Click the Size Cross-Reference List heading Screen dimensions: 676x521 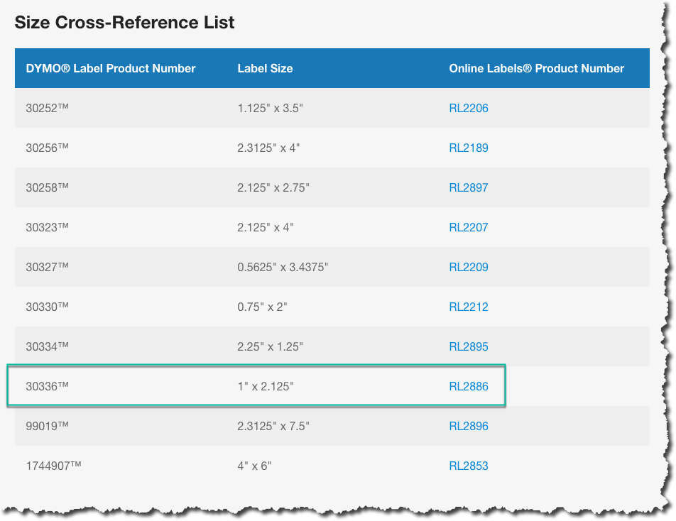(x=124, y=23)
